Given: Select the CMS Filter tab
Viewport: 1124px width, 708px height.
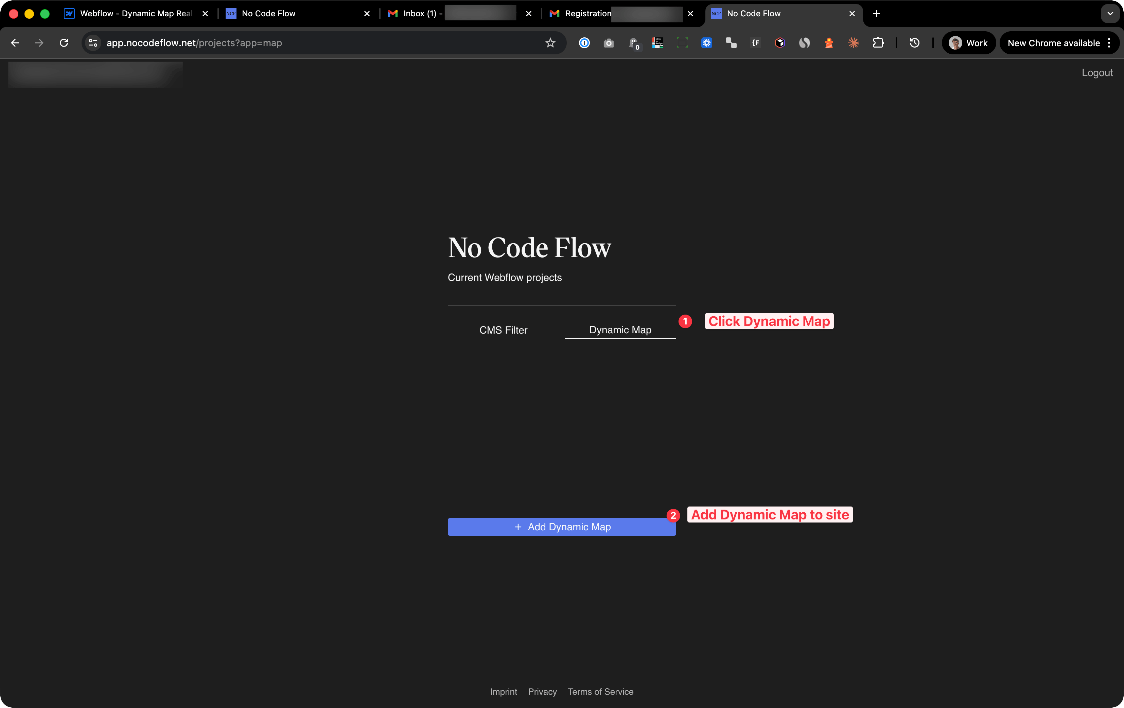Looking at the screenshot, I should pos(503,330).
